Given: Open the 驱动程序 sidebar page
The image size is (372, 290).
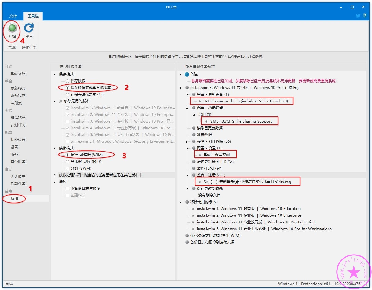Looking at the screenshot, I should [18, 96].
